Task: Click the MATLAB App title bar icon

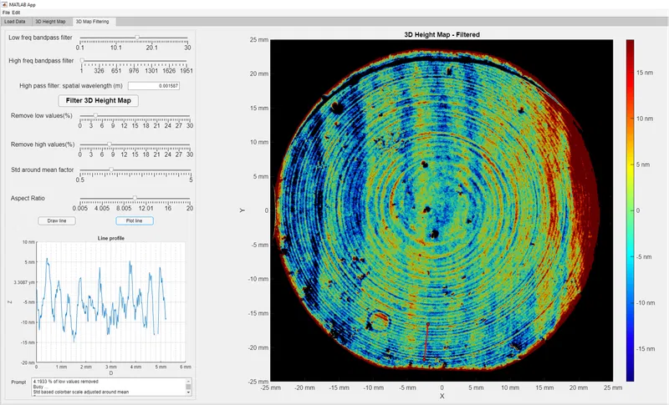Action: click(5, 4)
